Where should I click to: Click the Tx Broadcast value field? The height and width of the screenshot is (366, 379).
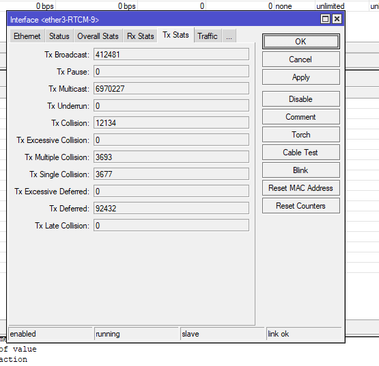171,54
